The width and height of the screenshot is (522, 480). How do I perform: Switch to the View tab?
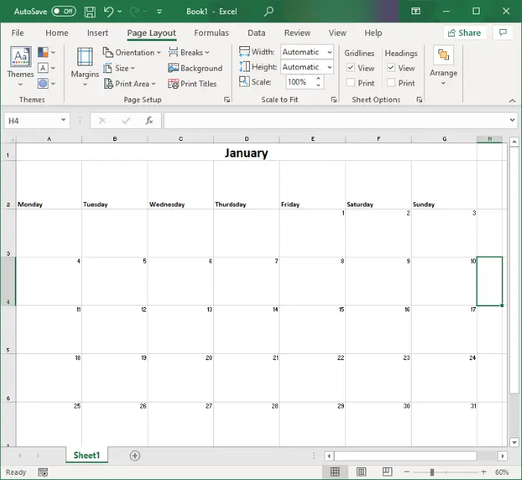(x=338, y=33)
